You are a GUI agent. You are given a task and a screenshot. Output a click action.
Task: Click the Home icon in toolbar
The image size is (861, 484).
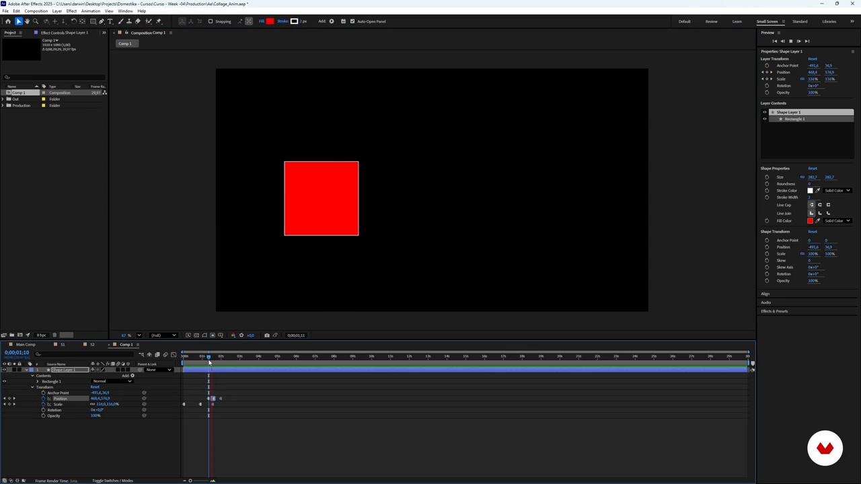pyautogui.click(x=8, y=22)
